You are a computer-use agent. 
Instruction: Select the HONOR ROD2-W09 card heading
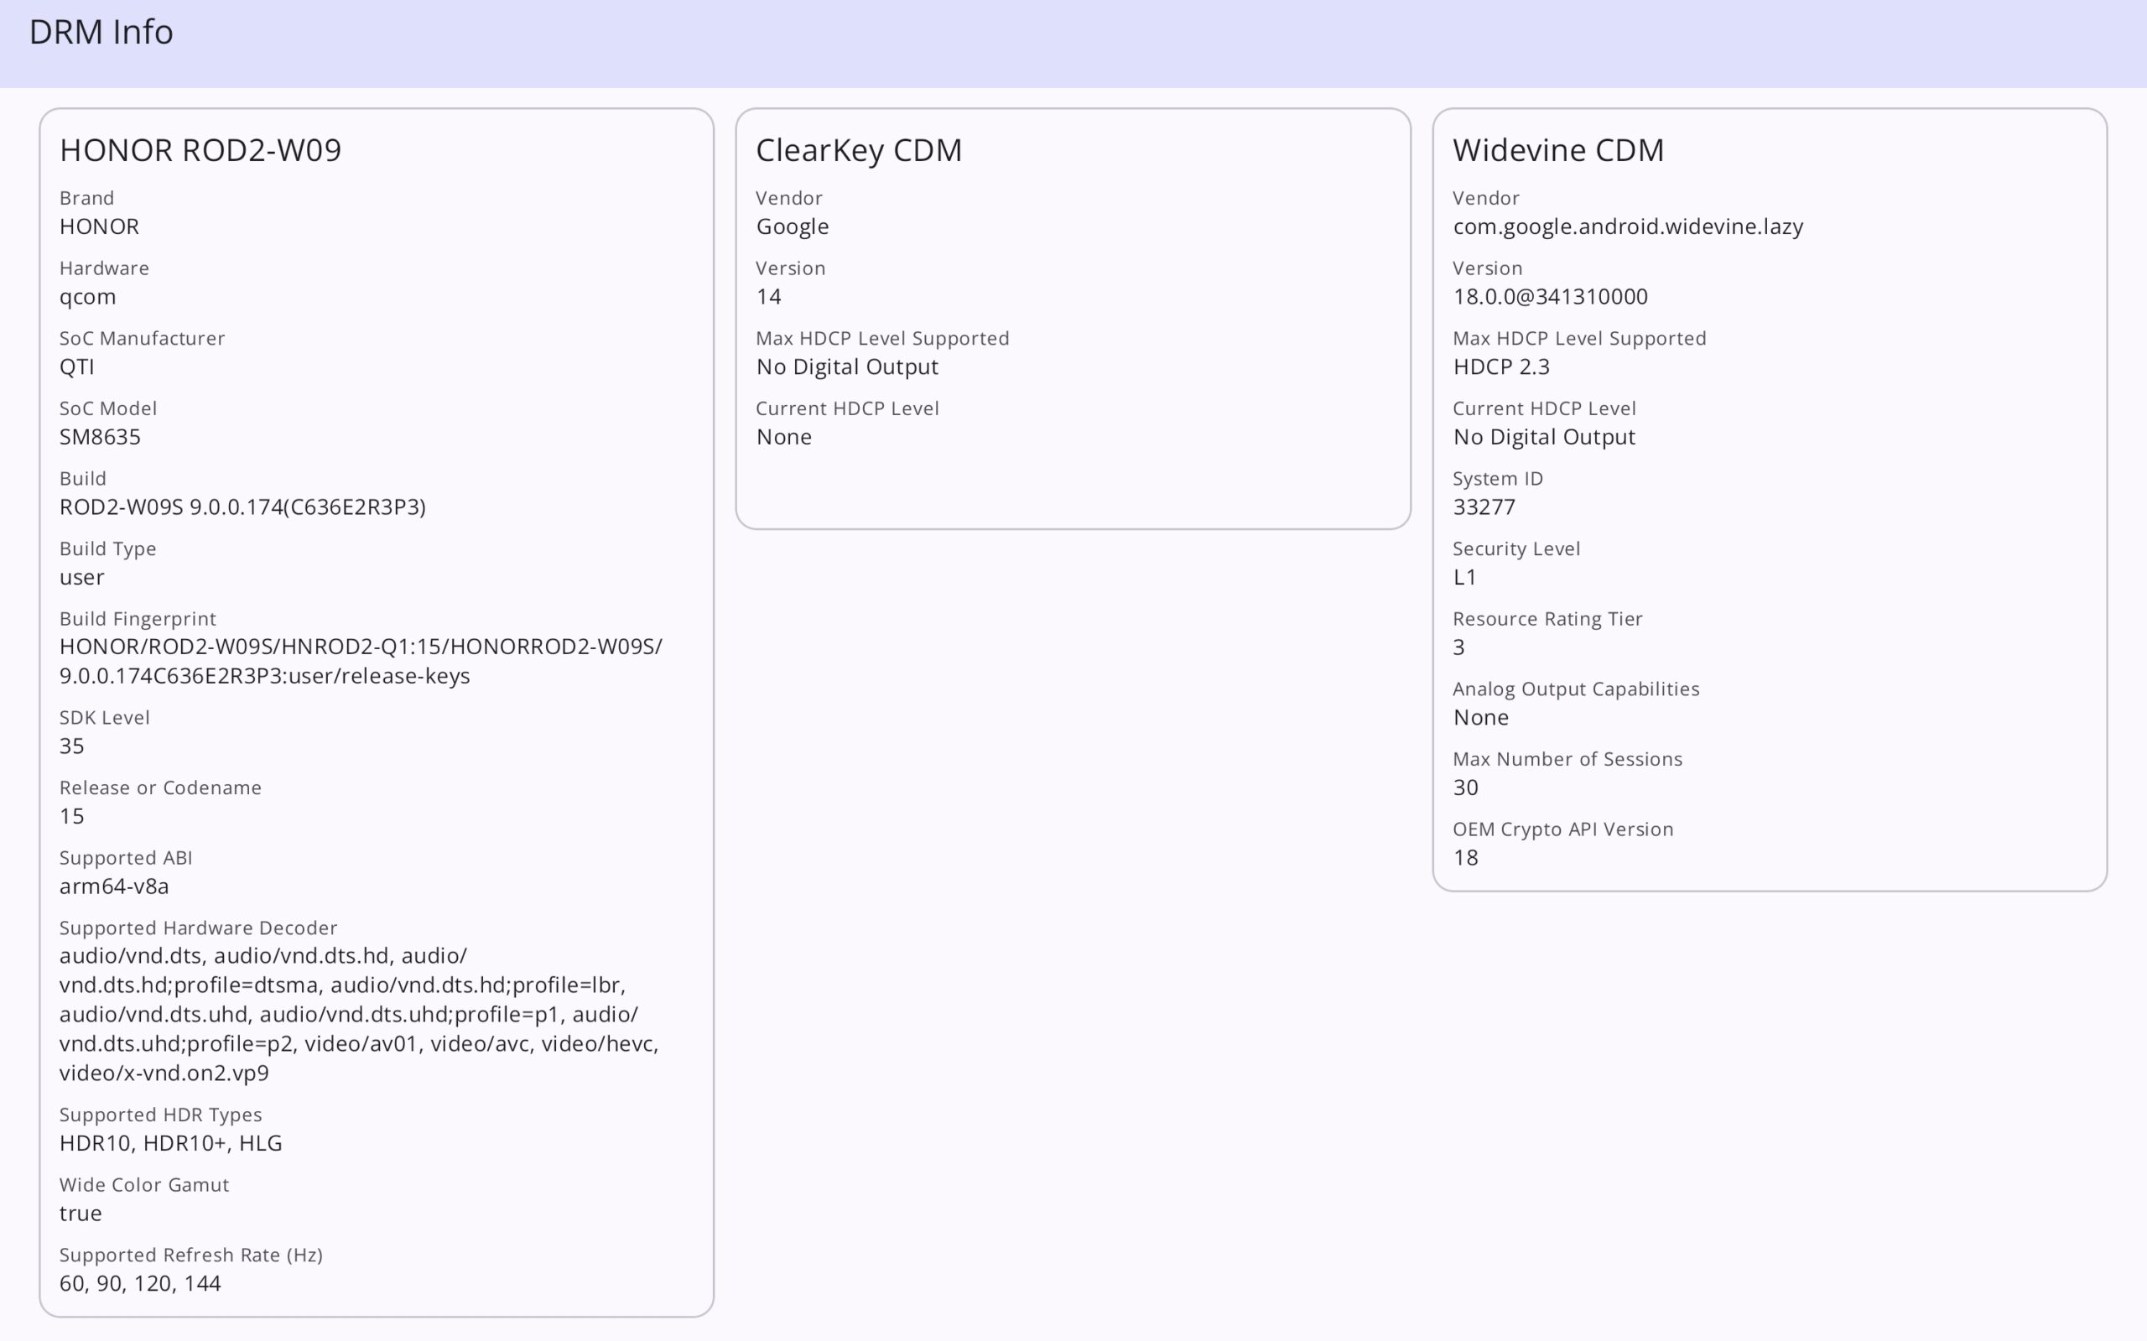tap(200, 150)
